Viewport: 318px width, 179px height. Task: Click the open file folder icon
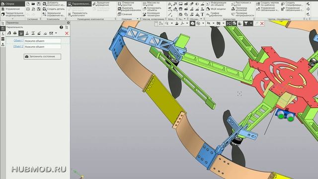tap(33, 4)
